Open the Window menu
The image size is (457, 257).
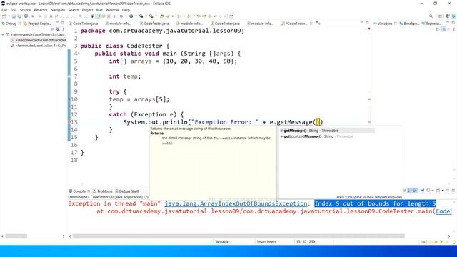(x=112, y=10)
